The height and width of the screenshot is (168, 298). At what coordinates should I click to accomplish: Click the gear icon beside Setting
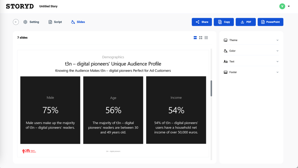[25, 22]
